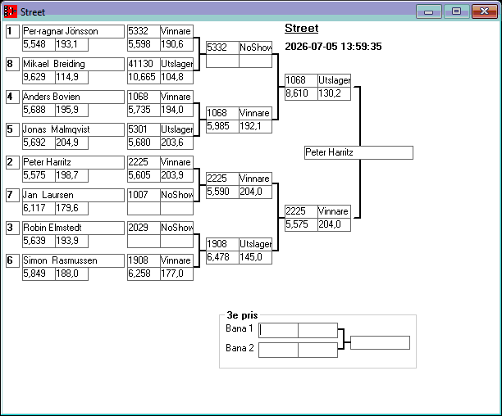Select the Peter Harritz seed 2 name field
502x416 pixels.
73,162
